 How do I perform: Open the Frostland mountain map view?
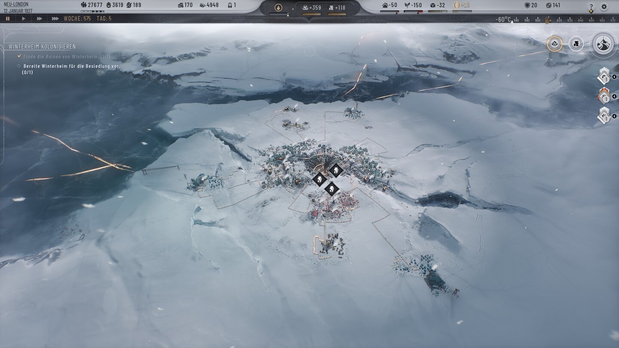click(604, 44)
